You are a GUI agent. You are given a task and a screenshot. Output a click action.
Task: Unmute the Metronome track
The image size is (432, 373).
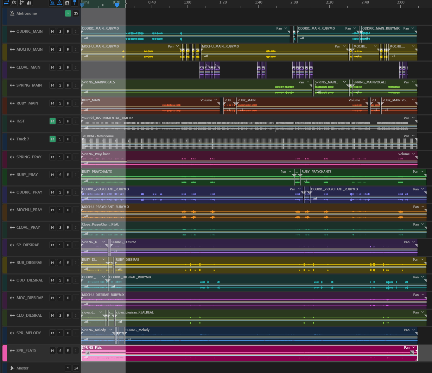click(68, 13)
